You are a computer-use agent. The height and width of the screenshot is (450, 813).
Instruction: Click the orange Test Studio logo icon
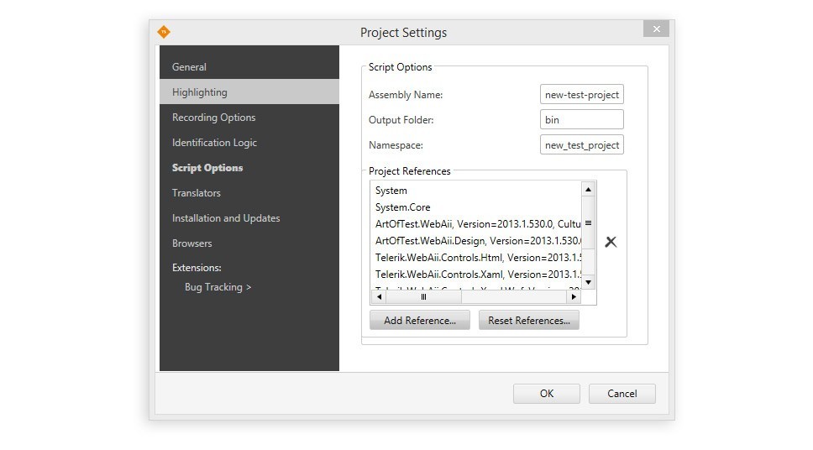[x=163, y=32]
